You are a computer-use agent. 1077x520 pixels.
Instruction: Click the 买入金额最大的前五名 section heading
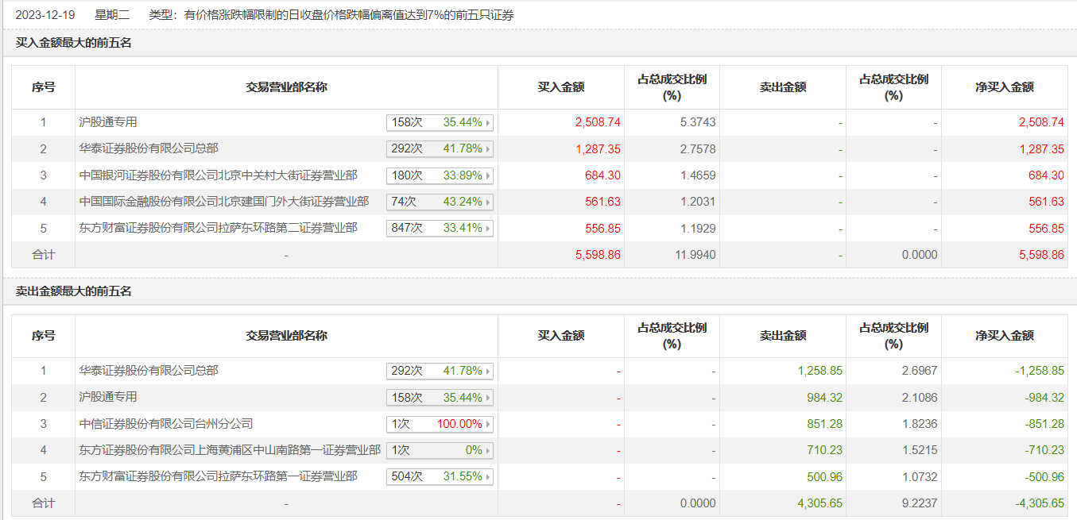click(74, 43)
